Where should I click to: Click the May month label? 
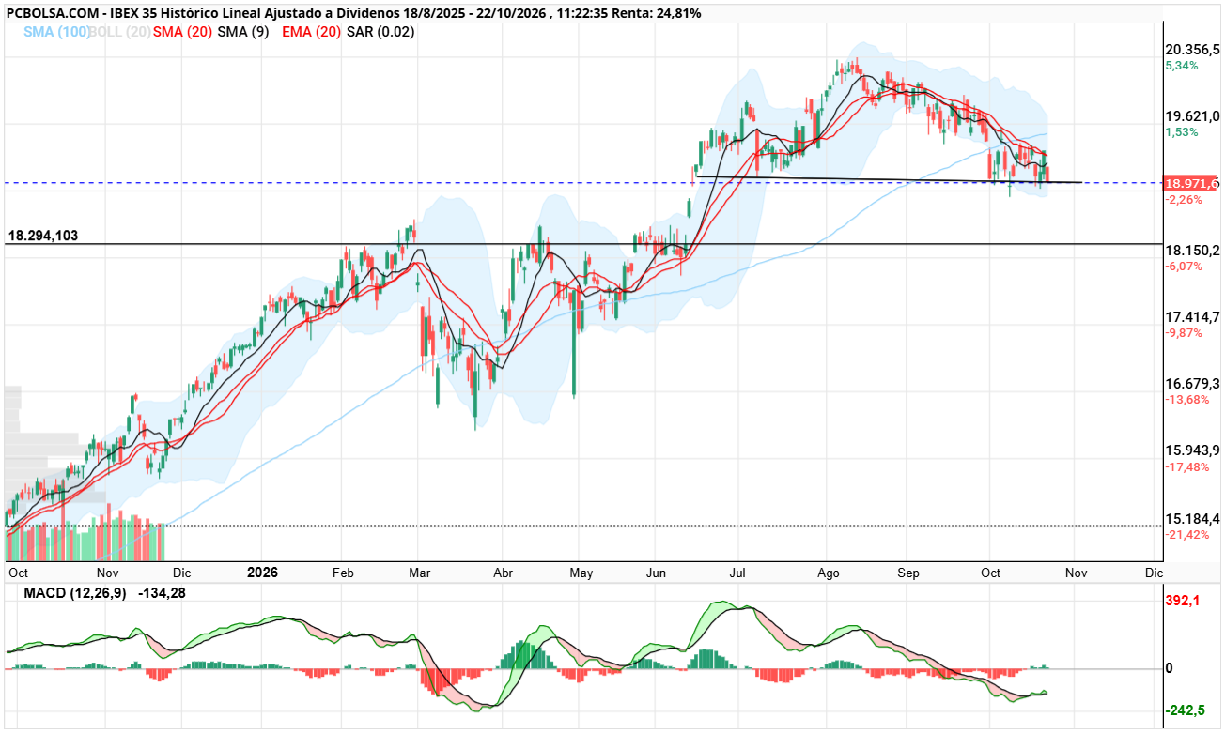pyautogui.click(x=581, y=572)
